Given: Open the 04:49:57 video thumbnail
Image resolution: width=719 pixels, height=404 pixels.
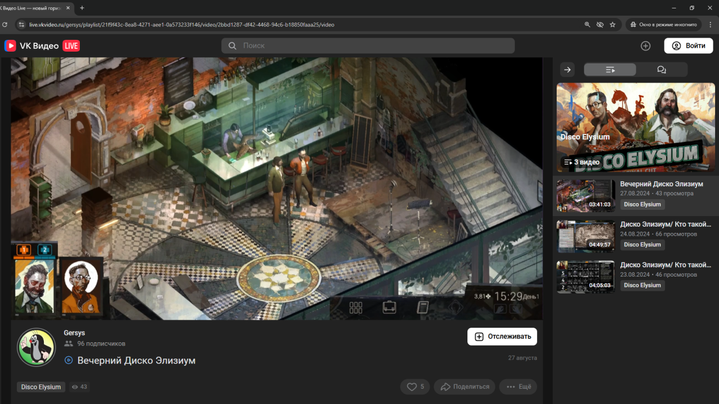Looking at the screenshot, I should click(x=586, y=236).
